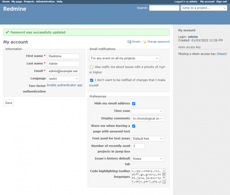
Task: Open the Jump to a project dropdown
Action: [x=204, y=8]
